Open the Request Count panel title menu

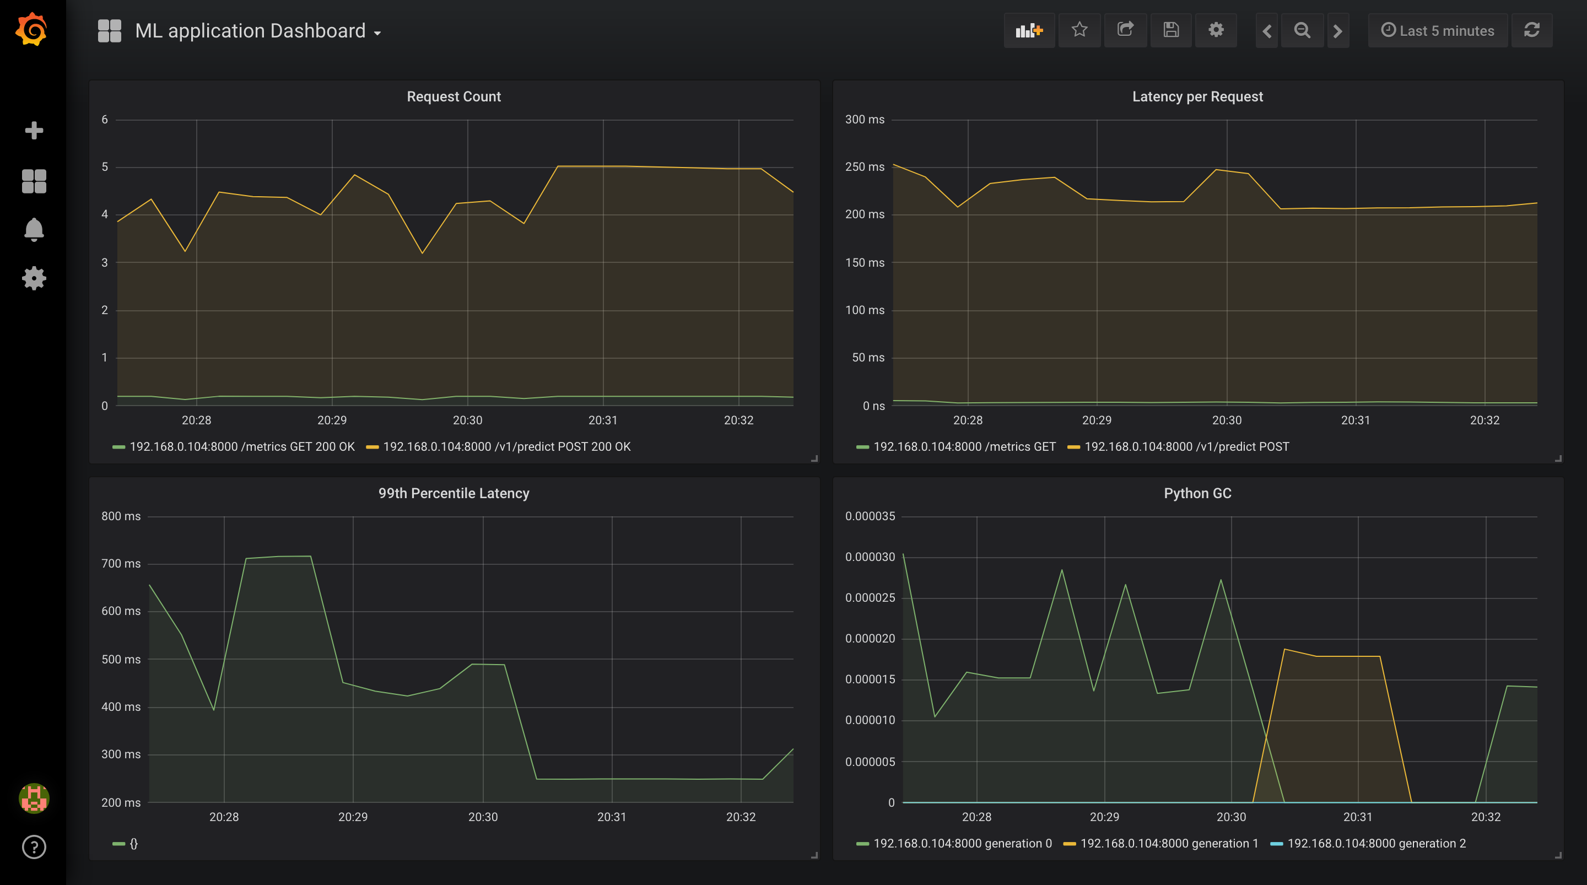click(454, 97)
